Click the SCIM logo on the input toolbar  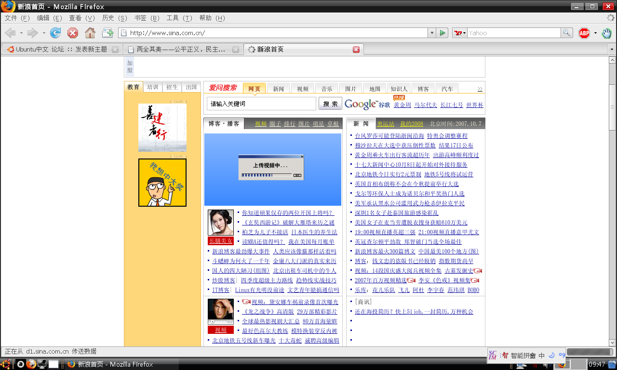coord(493,356)
